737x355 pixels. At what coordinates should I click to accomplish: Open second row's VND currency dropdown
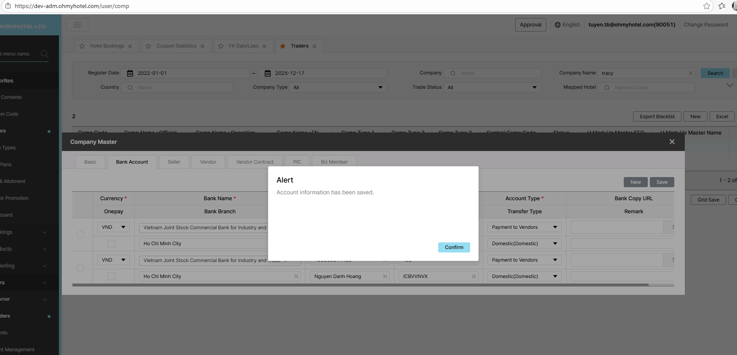(x=114, y=260)
